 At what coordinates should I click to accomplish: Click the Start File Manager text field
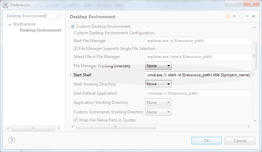coord(198,41)
